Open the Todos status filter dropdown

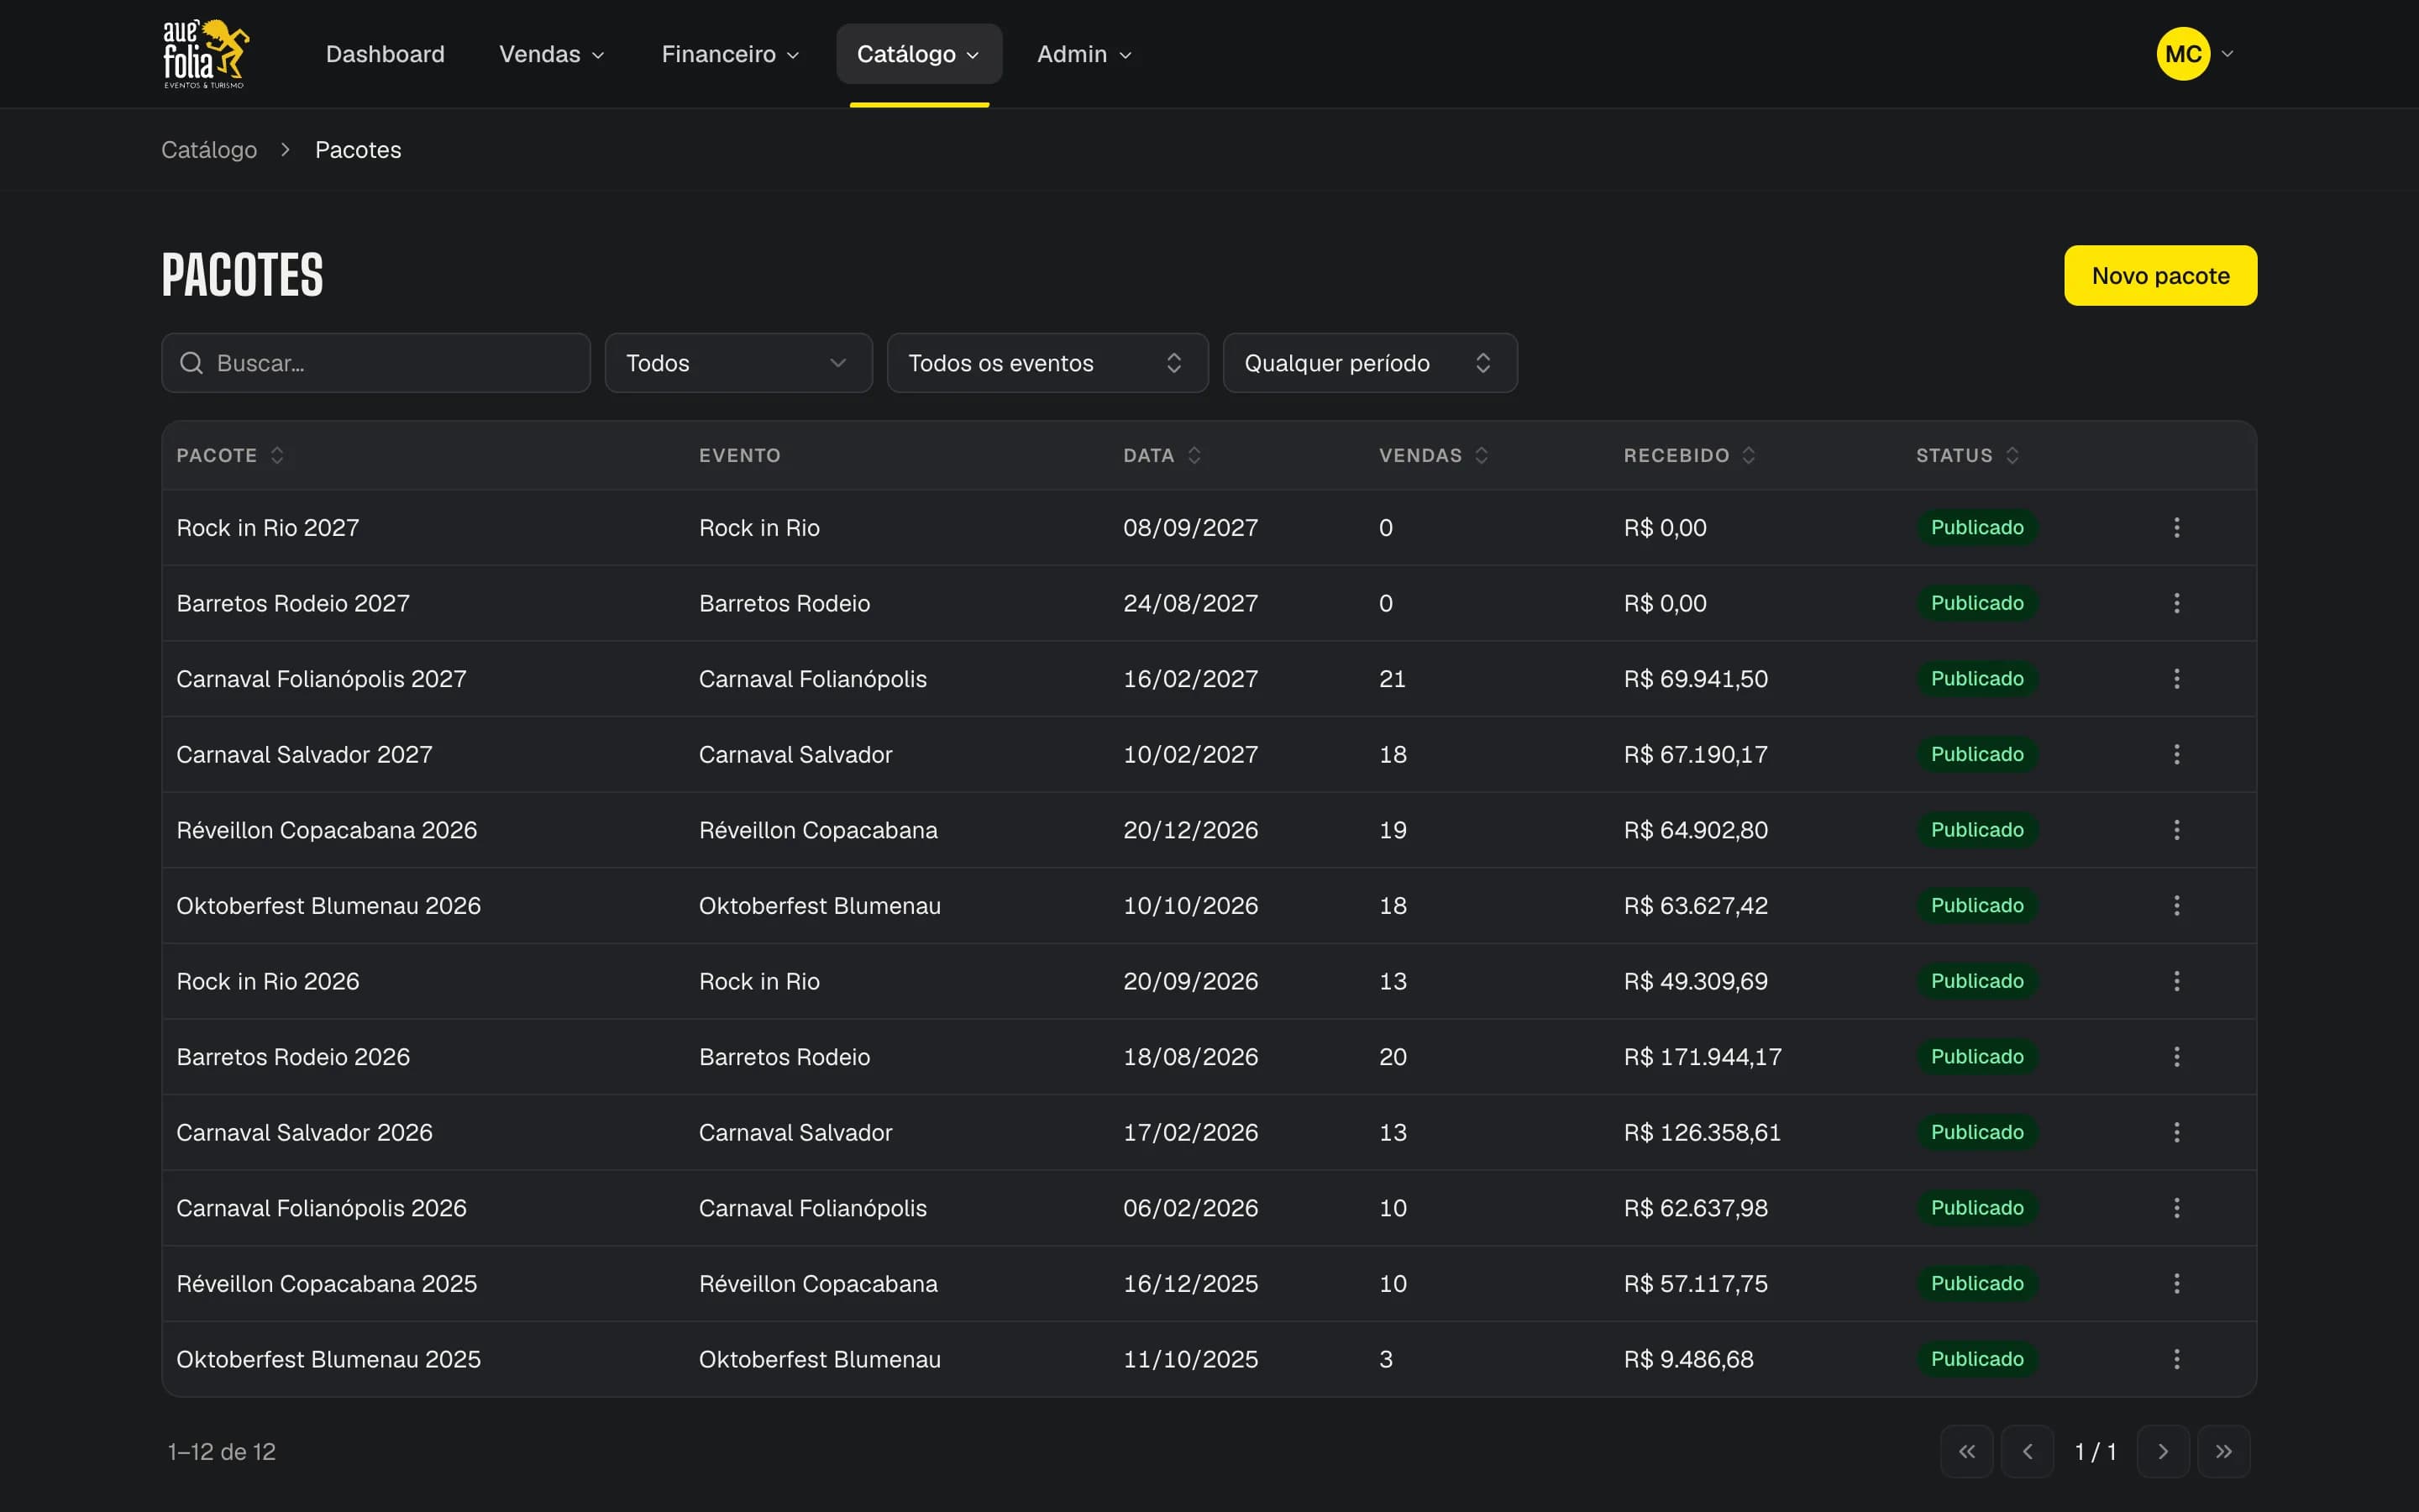[738, 363]
